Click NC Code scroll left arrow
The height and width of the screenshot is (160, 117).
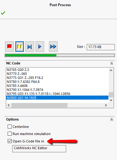9,105
